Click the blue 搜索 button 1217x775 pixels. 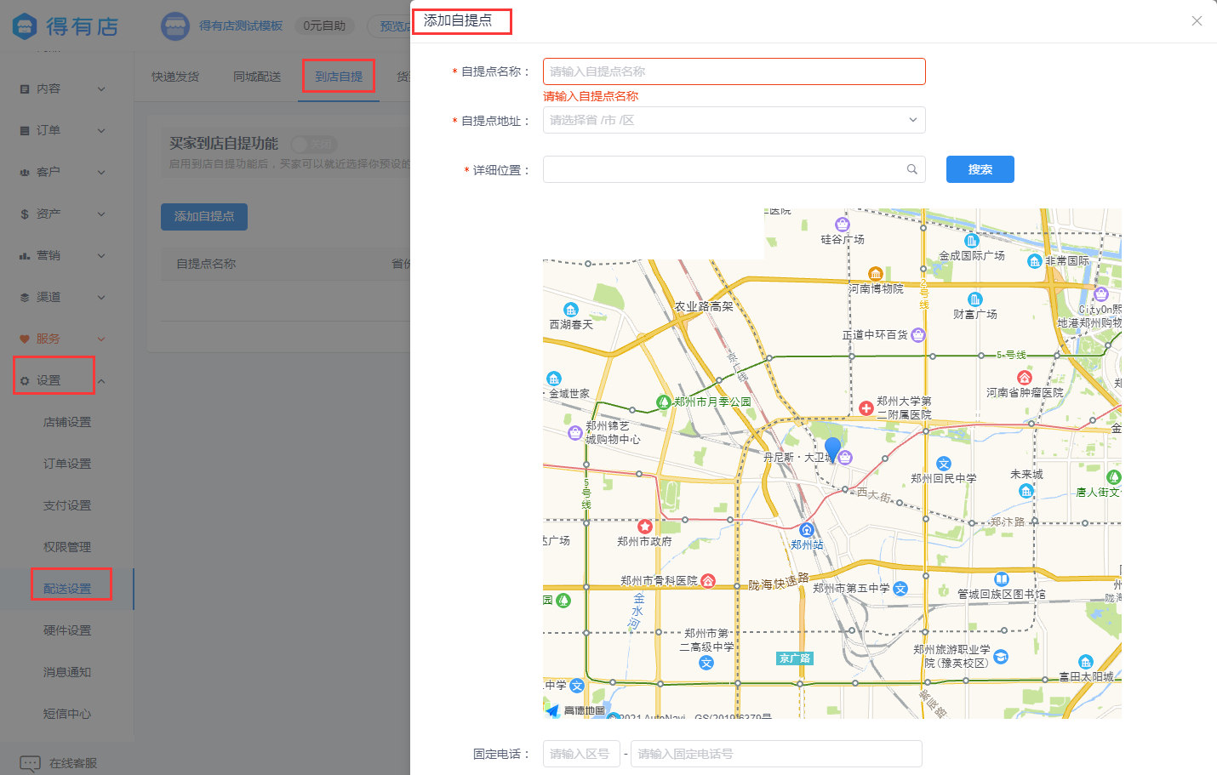pos(980,169)
